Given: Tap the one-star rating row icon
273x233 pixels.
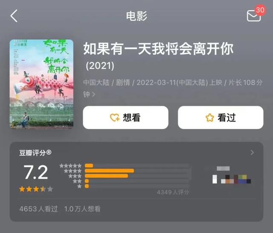Looking at the screenshot, I should tap(79, 186).
